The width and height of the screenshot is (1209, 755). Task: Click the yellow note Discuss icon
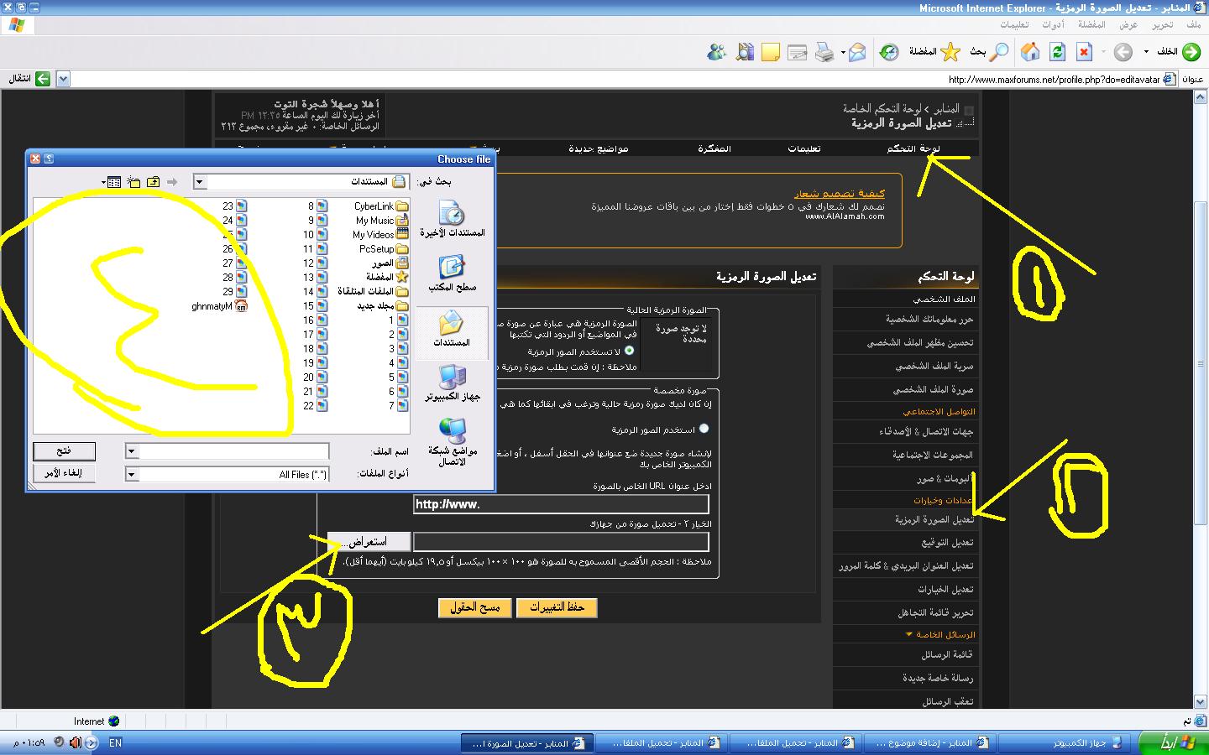(771, 53)
